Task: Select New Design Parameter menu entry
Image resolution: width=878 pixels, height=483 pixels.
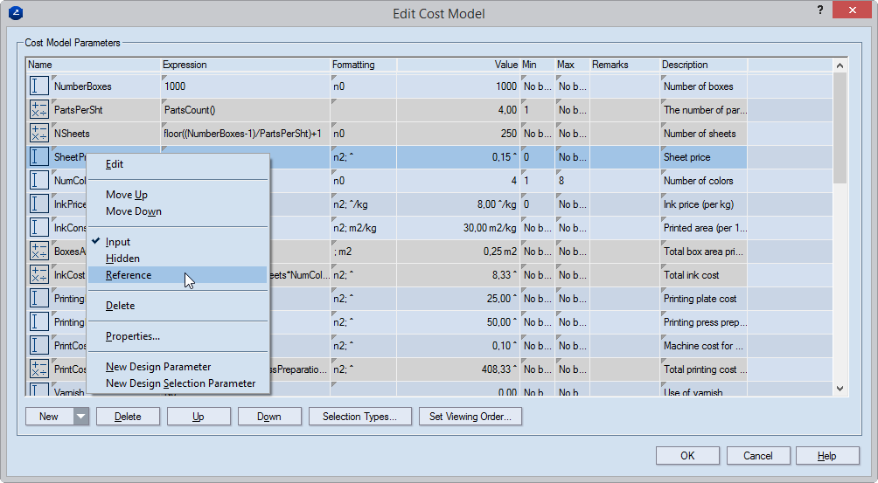Action: pos(158,367)
